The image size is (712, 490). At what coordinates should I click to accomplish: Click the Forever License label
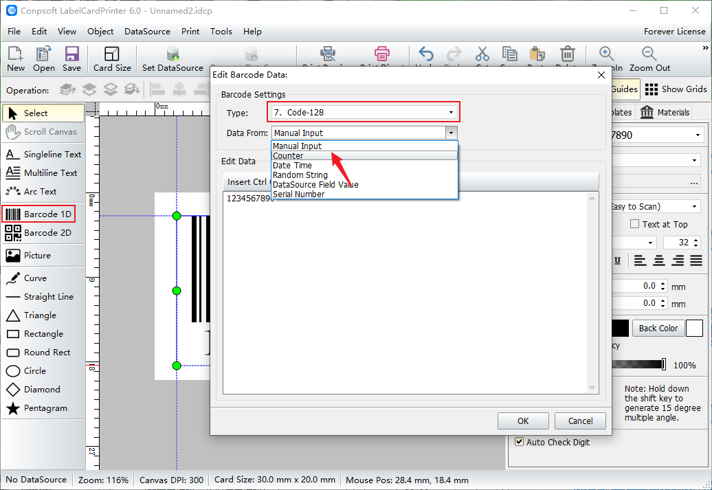tap(674, 32)
